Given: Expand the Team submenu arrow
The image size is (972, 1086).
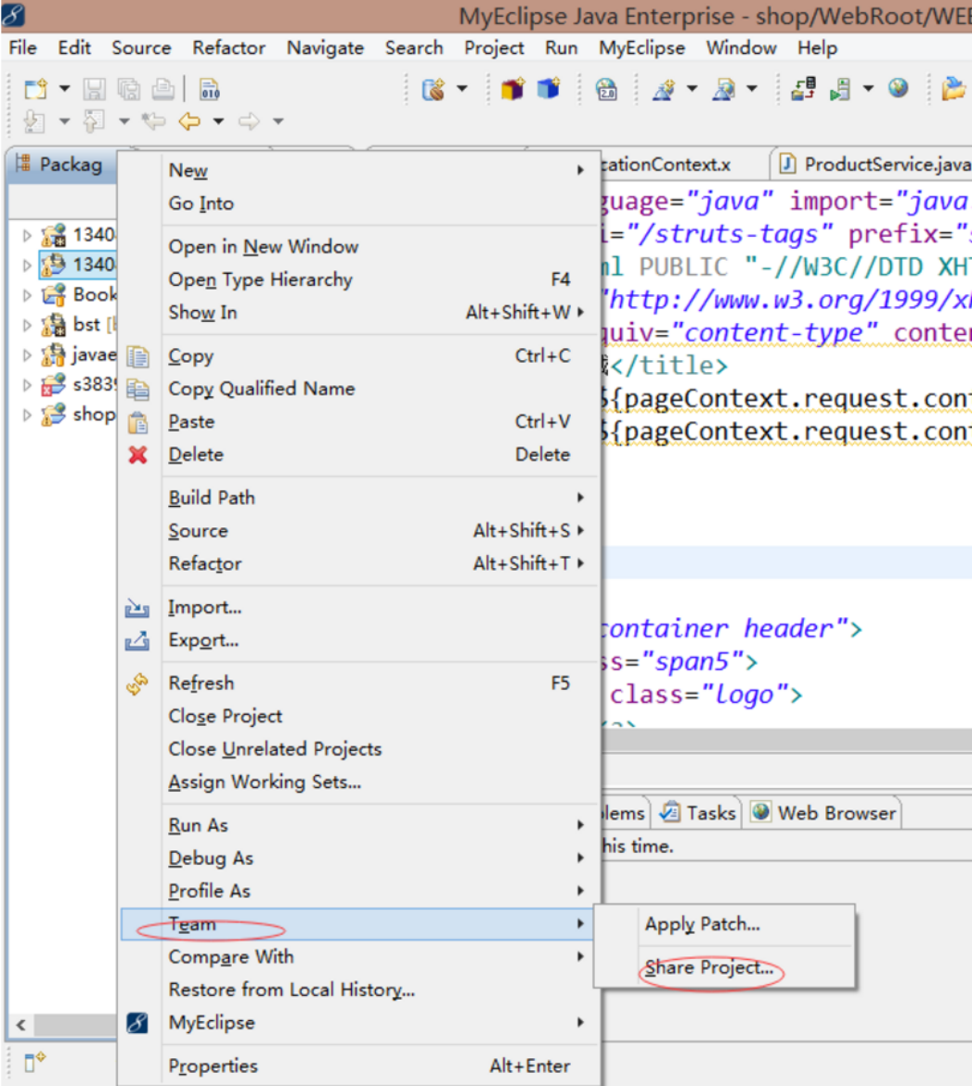Looking at the screenshot, I should 581,924.
